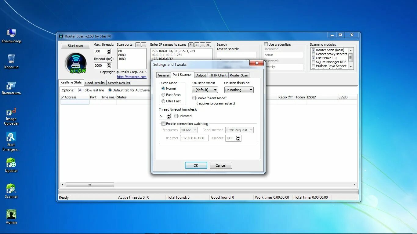Open the Check method ICMP Request dropdown
Image resolution: width=417 pixels, height=234 pixels.
tap(239, 130)
